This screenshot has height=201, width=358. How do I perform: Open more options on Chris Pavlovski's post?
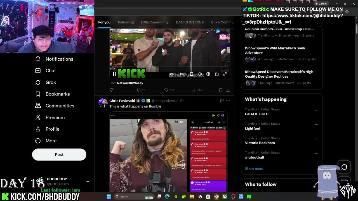(x=228, y=101)
